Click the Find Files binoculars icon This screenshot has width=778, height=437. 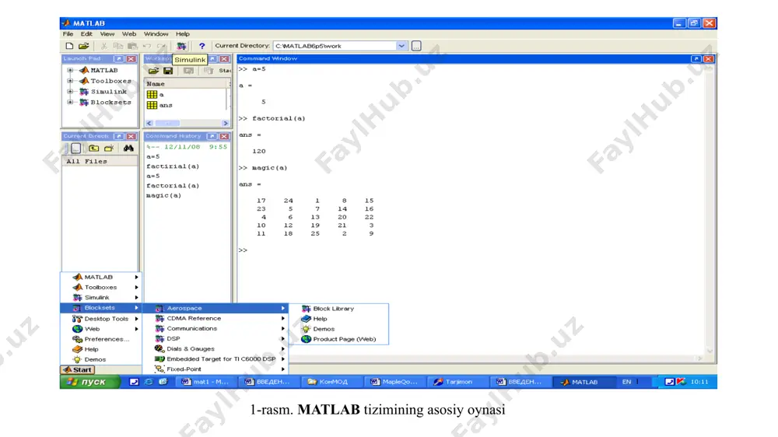pyautogui.click(x=128, y=149)
